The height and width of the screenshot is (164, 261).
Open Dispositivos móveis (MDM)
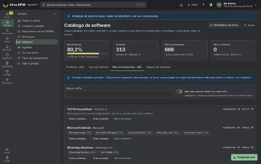click(x=37, y=31)
